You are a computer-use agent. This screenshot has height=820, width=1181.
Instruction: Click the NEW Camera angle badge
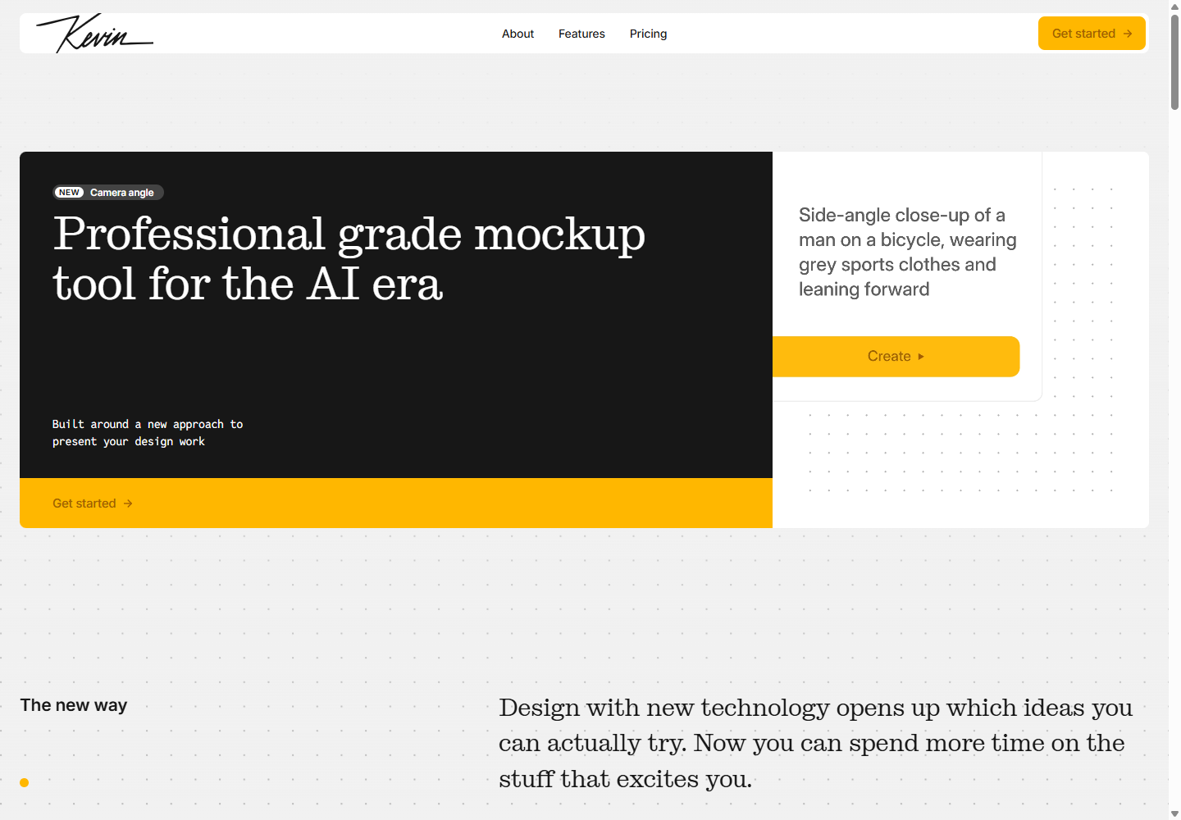[x=108, y=193]
